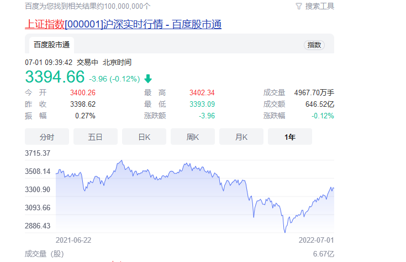Viewport: 406px width, 262px height.
Task: Switch chart to 五日 view
Action: click(95, 137)
